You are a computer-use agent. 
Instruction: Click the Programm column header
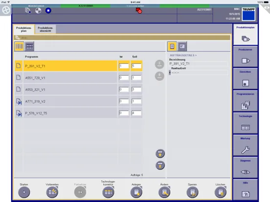pos(31,57)
